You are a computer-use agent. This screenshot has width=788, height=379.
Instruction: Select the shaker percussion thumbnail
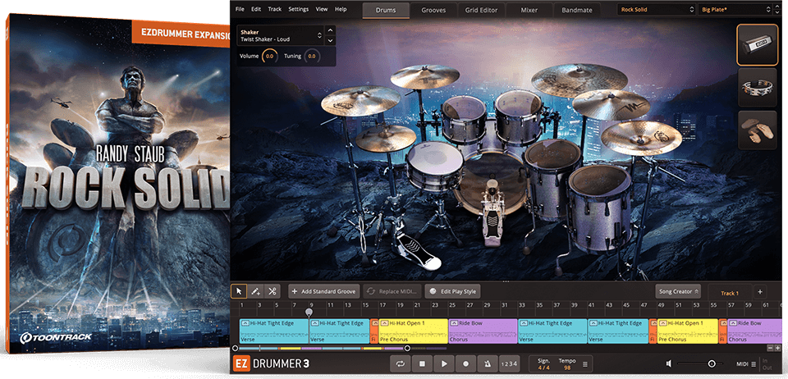(x=758, y=44)
